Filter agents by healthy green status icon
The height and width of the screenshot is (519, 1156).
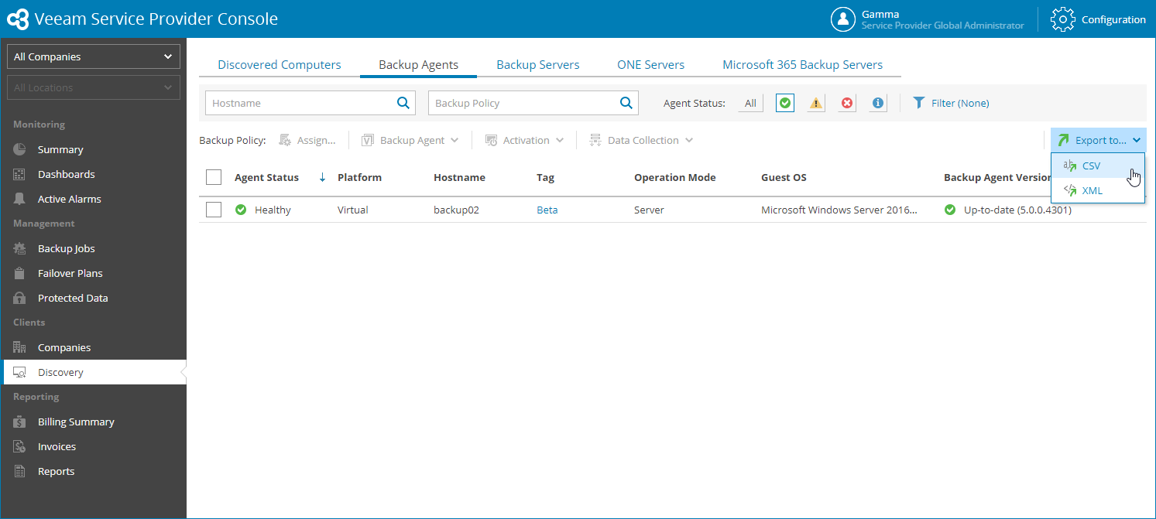click(784, 103)
